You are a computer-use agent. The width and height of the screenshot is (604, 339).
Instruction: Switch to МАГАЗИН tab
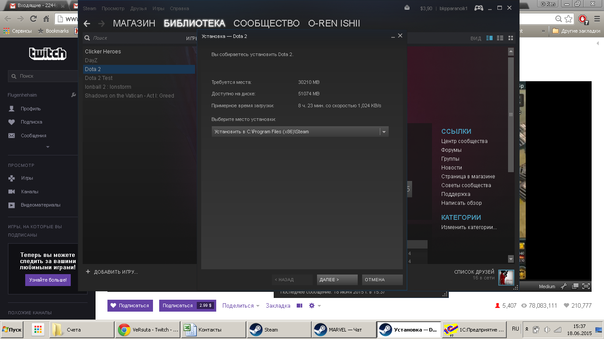point(134,23)
